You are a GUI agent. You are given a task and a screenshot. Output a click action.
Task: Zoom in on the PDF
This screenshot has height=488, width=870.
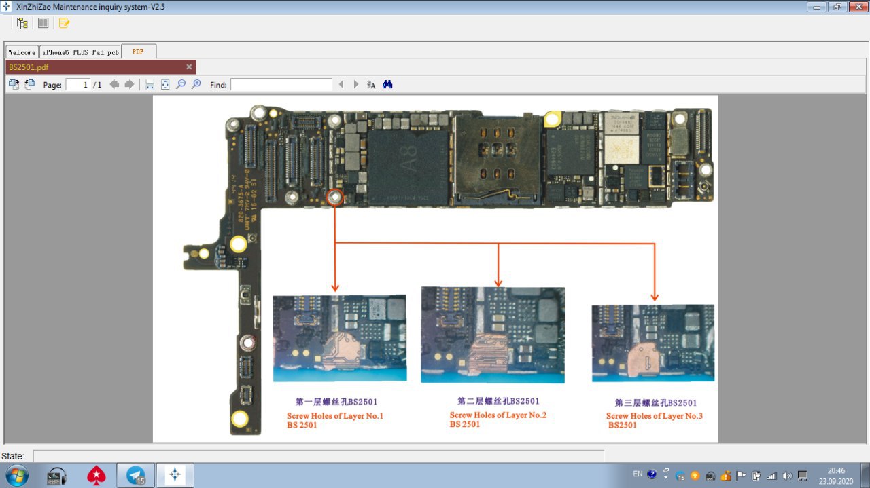pos(196,85)
